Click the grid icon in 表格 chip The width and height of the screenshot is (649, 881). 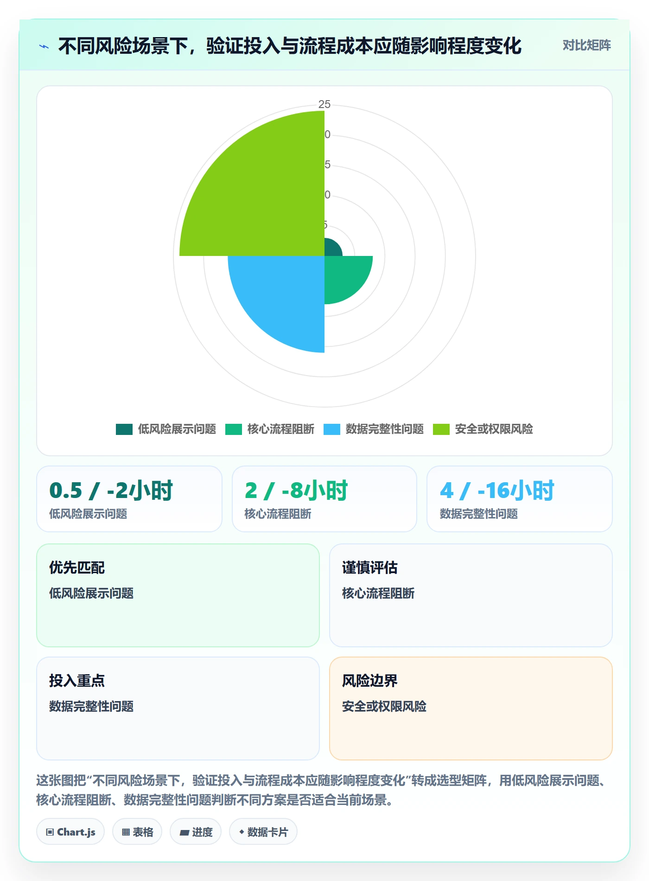[126, 832]
